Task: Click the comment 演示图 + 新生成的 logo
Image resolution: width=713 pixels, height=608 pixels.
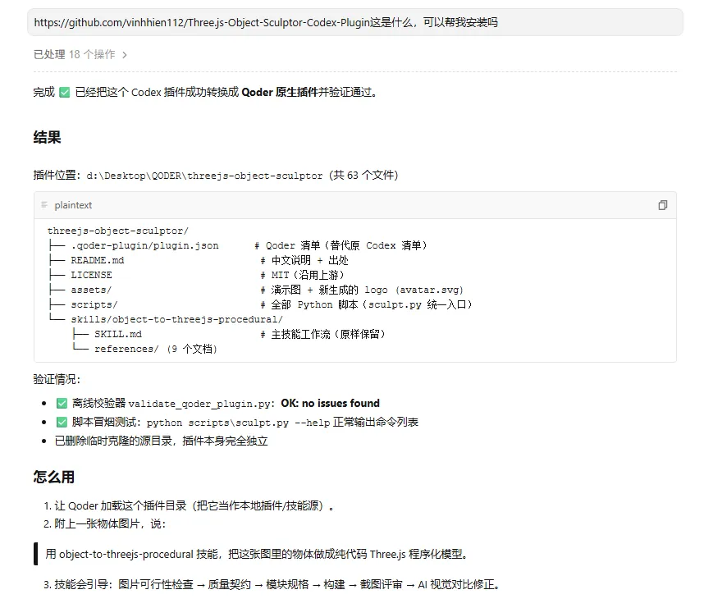Action: (x=362, y=290)
